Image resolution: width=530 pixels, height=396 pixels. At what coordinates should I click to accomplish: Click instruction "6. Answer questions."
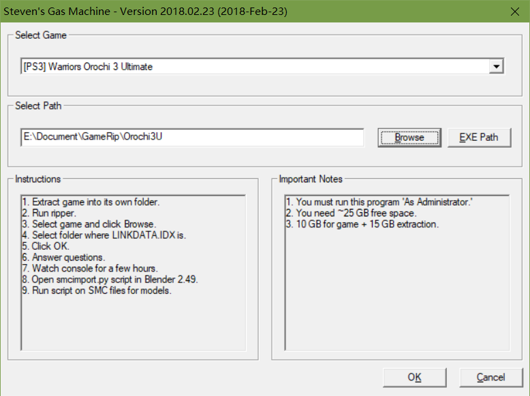(63, 257)
